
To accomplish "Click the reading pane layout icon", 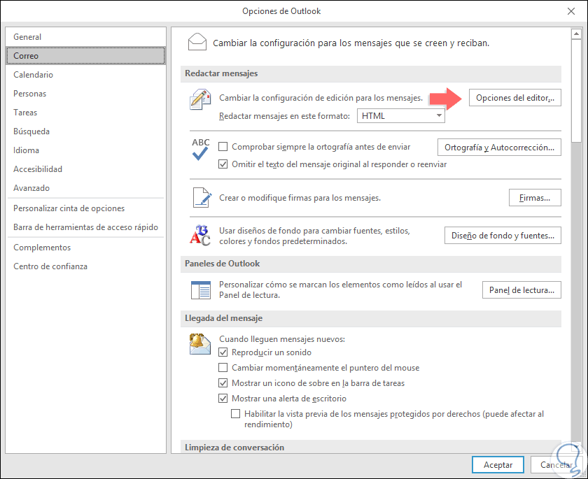I will pos(201,290).
